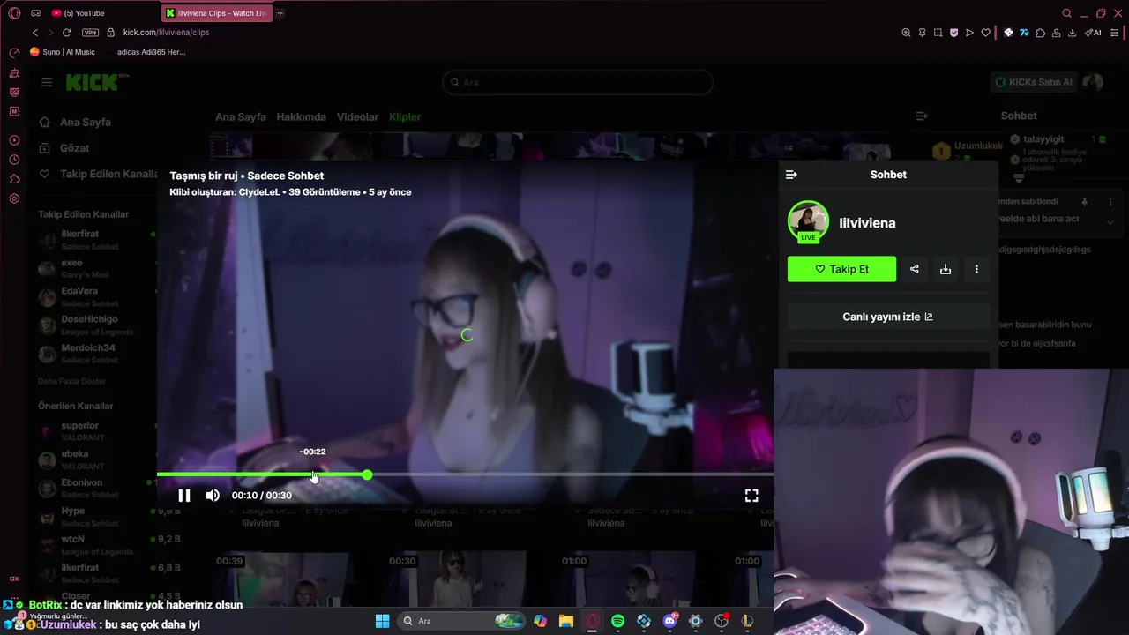The image size is (1129, 635).
Task: Toggle ad blocker shield icon
Action: tap(953, 33)
